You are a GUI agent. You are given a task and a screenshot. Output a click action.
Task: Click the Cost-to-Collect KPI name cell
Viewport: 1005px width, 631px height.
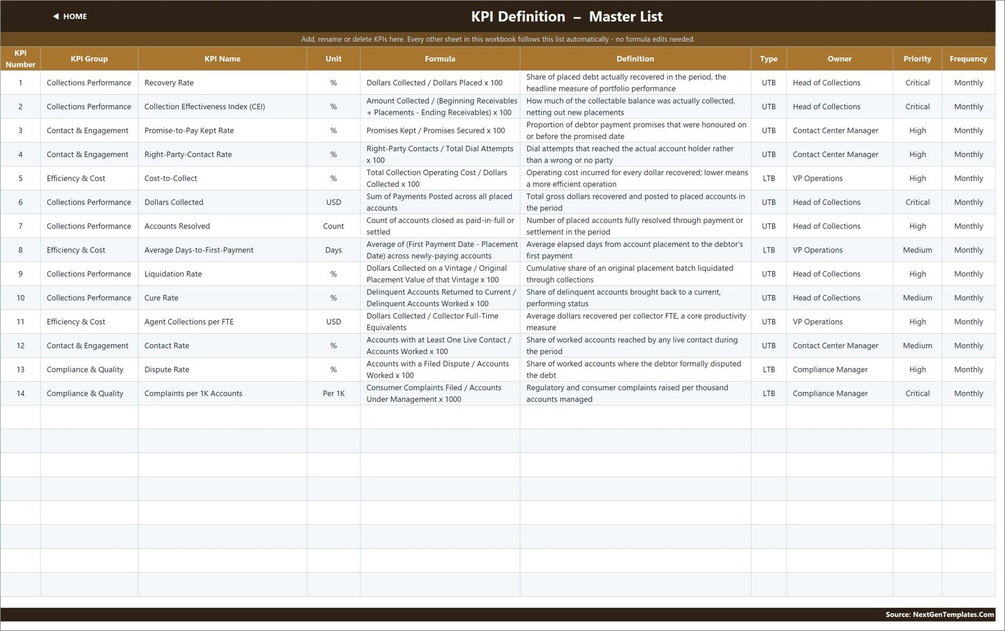222,178
